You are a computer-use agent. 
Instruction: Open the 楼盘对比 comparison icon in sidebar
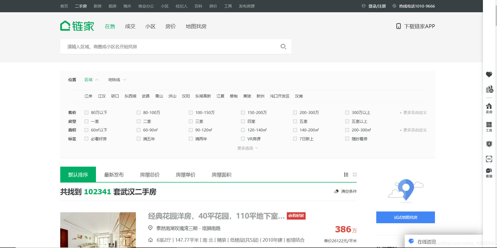tap(489, 89)
